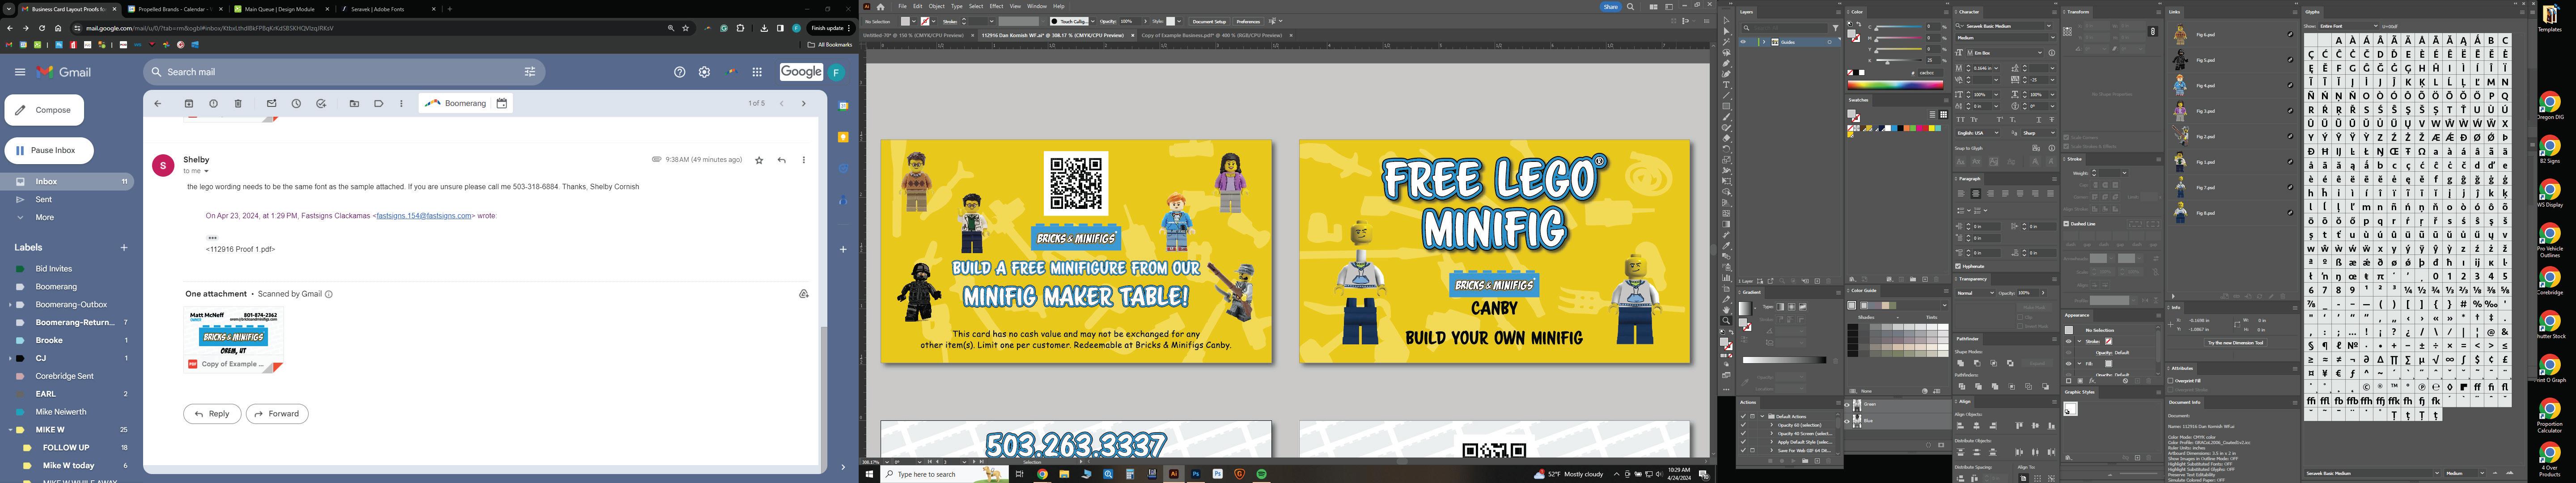Expand the Guides layer contents

point(1764,42)
